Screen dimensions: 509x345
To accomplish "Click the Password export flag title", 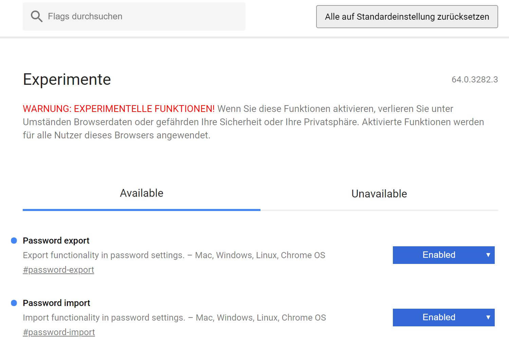I will coord(56,241).
